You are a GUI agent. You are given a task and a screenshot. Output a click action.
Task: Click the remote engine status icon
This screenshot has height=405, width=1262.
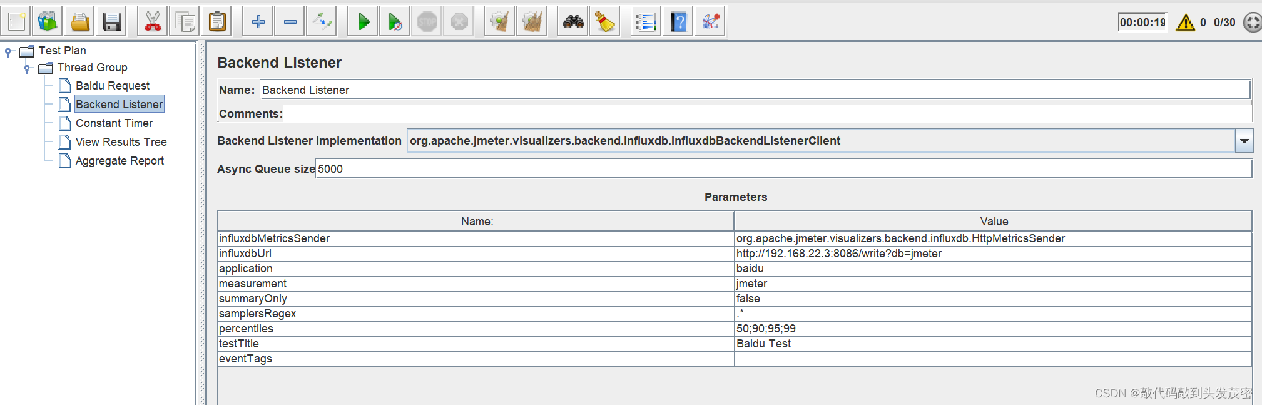pyautogui.click(x=1252, y=23)
